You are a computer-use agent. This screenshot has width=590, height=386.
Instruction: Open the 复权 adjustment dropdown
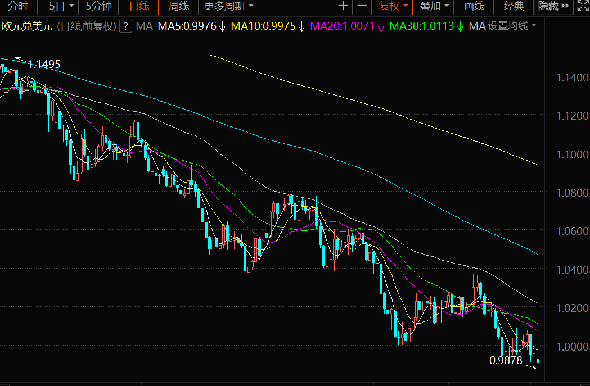point(393,7)
